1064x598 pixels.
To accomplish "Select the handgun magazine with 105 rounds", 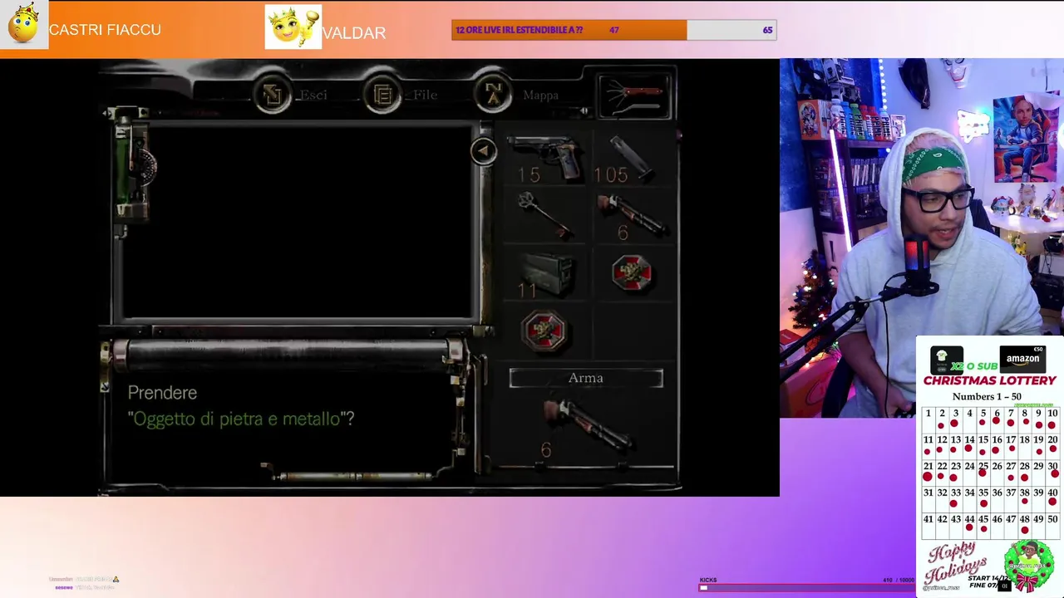I will click(x=632, y=158).
